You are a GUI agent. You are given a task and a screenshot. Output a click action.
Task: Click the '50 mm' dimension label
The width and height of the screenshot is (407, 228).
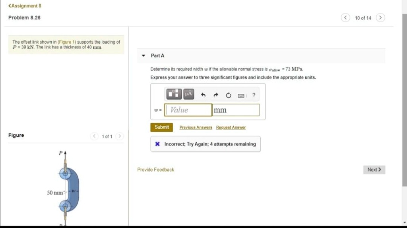[x=55, y=193]
